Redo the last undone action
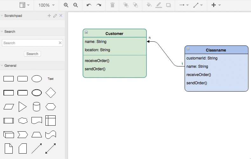 coord(99,5)
